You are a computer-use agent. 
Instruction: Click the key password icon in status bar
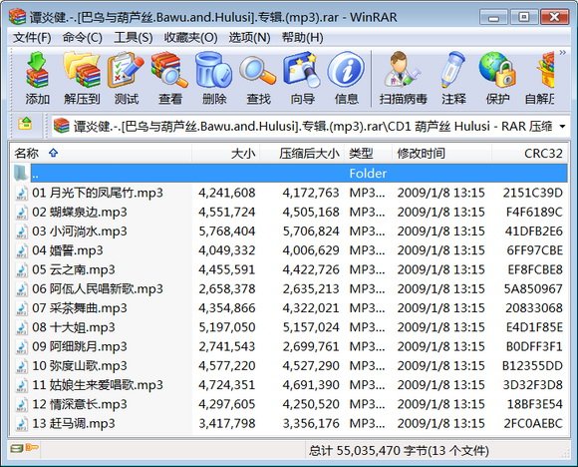point(32,448)
